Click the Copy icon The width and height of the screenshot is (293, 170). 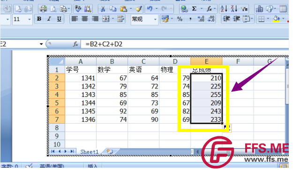click(113, 8)
